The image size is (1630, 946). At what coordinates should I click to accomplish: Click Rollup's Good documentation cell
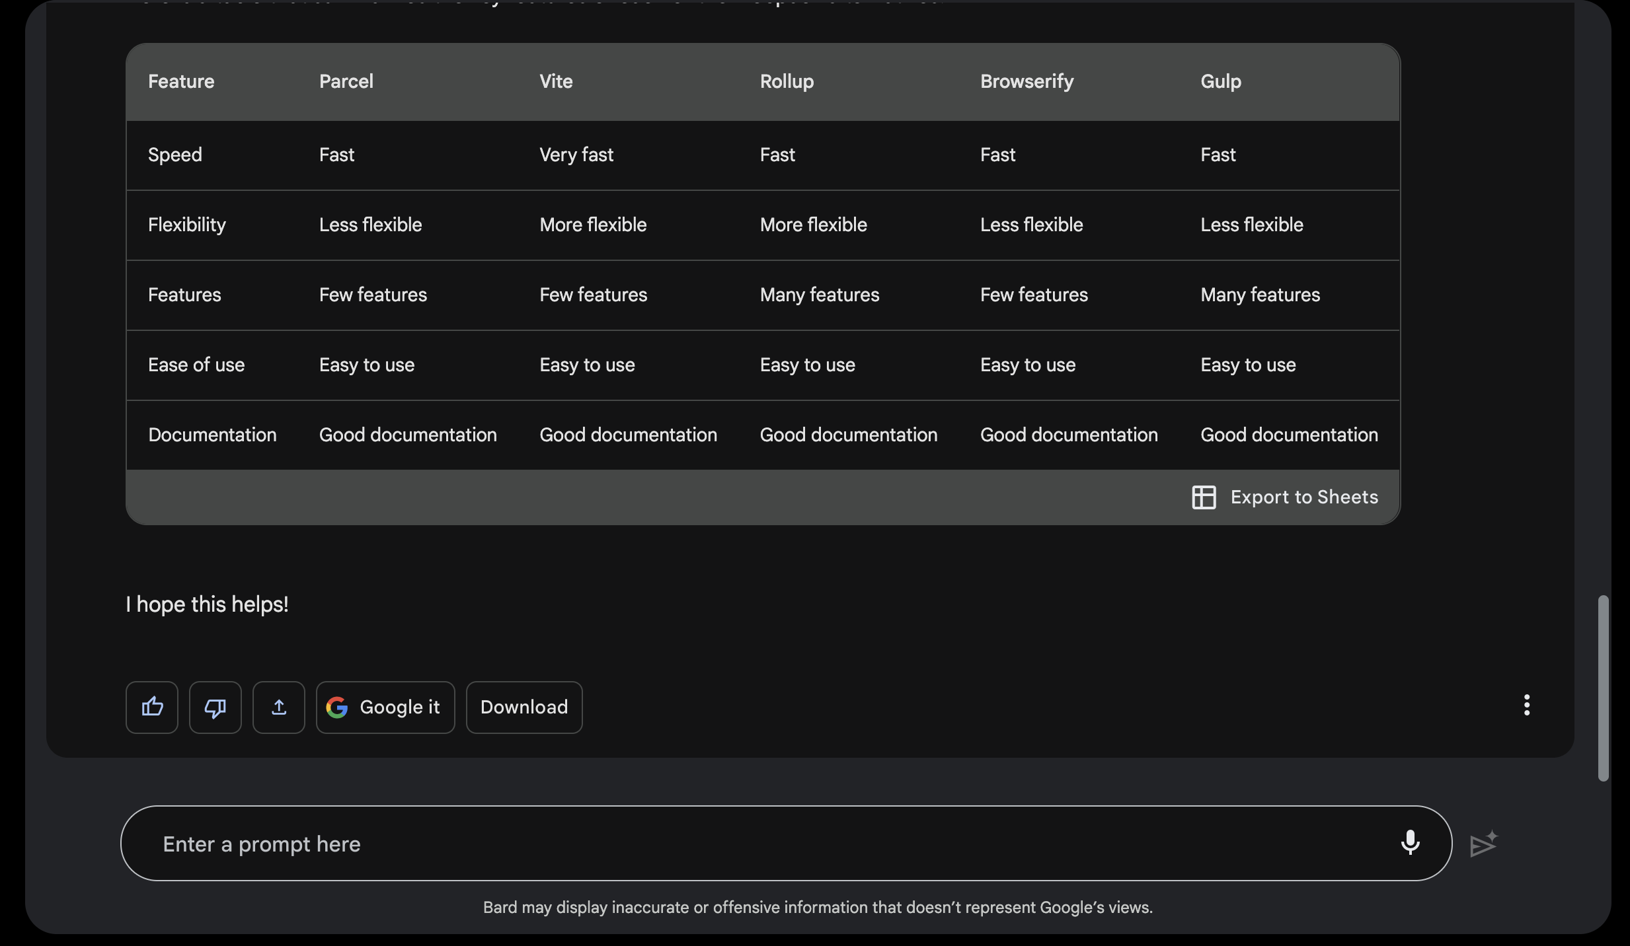tap(849, 435)
